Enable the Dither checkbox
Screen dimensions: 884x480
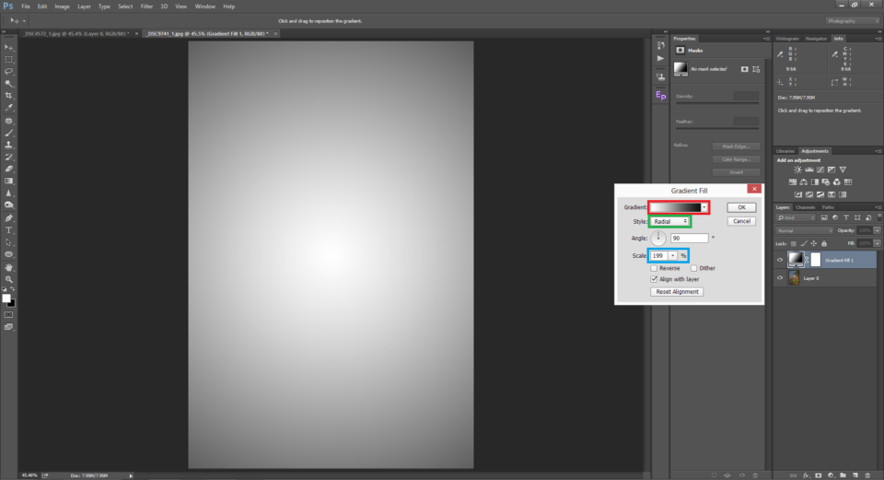[693, 268]
